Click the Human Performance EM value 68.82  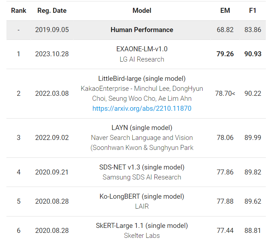(x=225, y=30)
